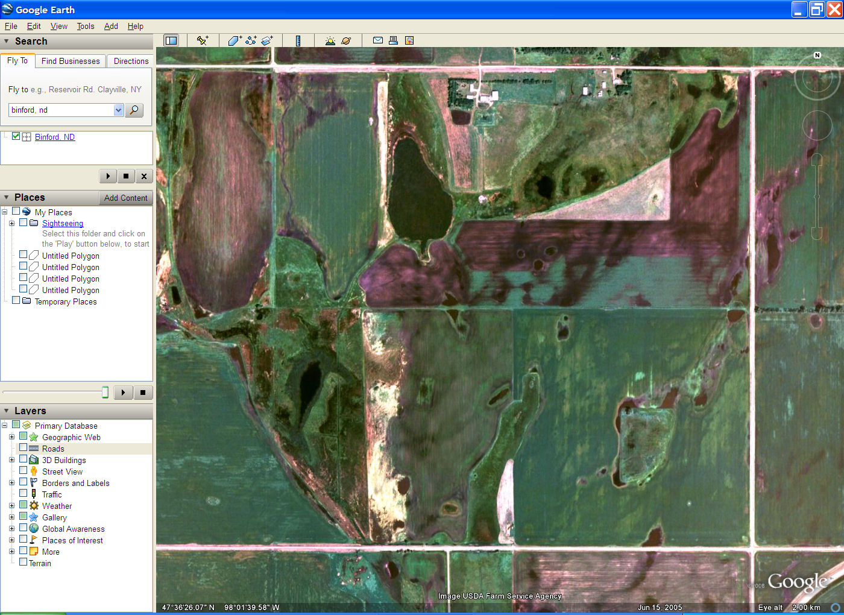This screenshot has width=844, height=615.
Task: Click the Add Content button
Action: click(x=125, y=198)
